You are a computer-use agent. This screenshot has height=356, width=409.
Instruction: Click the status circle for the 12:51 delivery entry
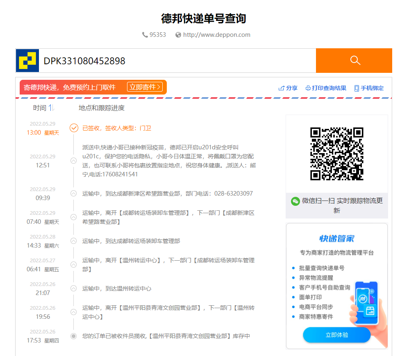pos(73,161)
